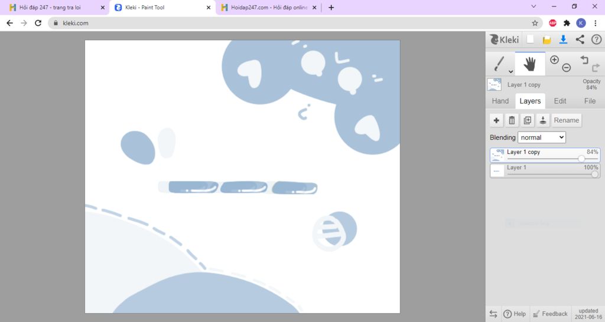Go back in browser history
Screen dimensions: 605x322
pos(9,23)
